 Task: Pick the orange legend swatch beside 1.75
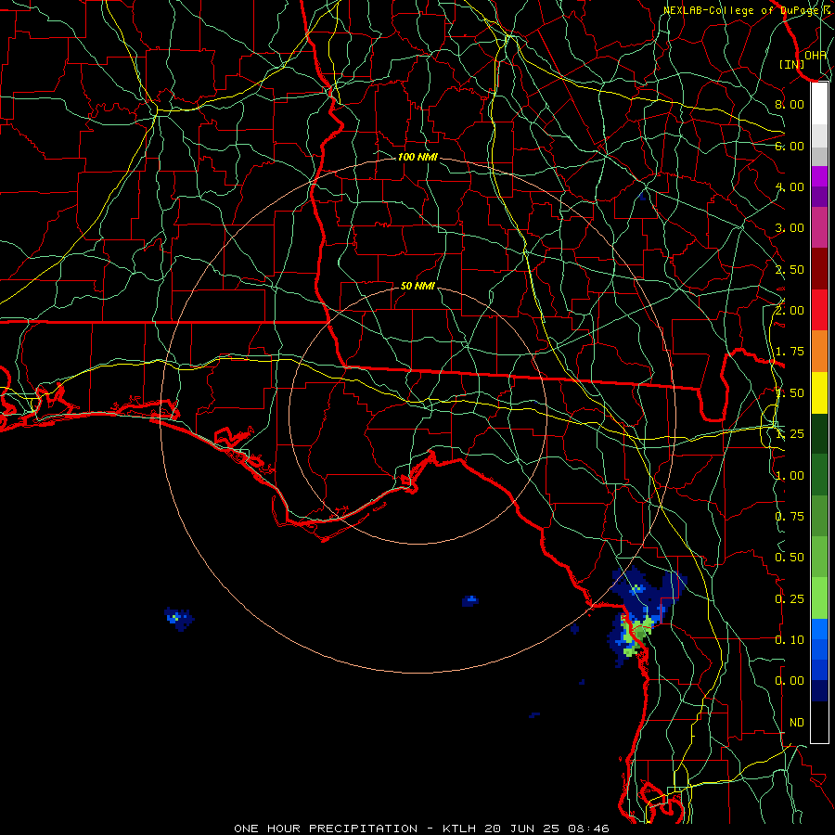tap(819, 351)
